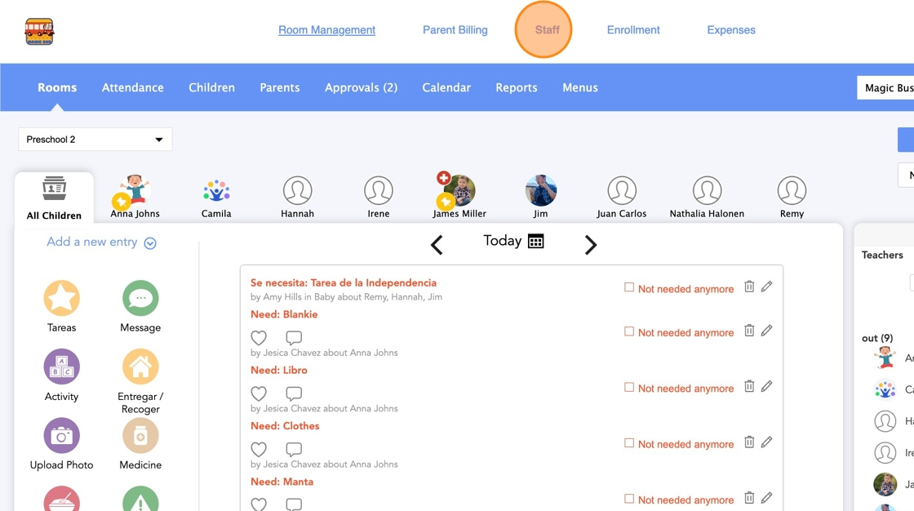This screenshot has width=914, height=511.
Task: Open the Staff link
Action: (x=547, y=29)
